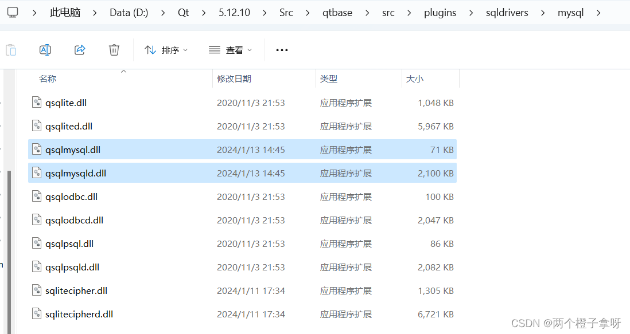
Task: Open sqldrivers from the breadcrumb path
Action: pyautogui.click(x=507, y=11)
